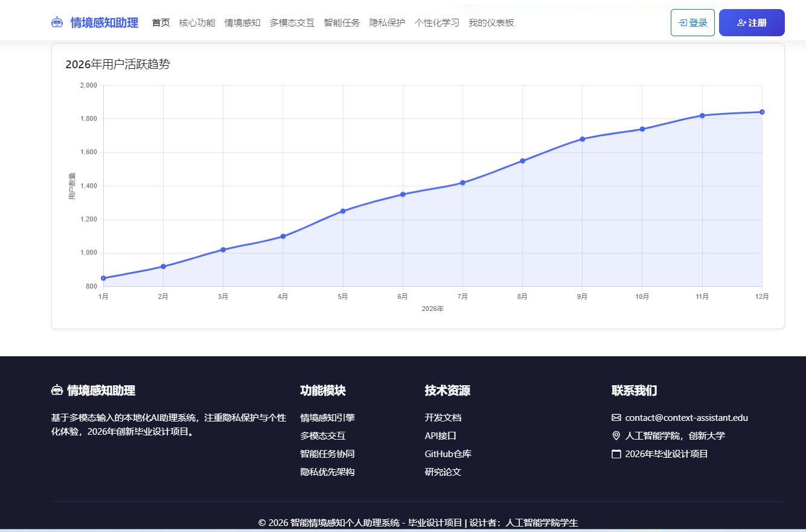The height and width of the screenshot is (532, 806).
Task: Click 2026年毕业设计项目 footer text
Action: 667,453
